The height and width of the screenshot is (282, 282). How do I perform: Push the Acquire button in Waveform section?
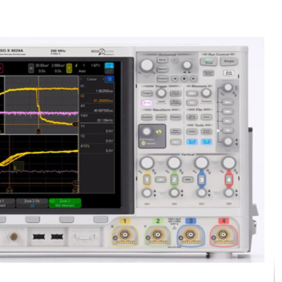[161, 117]
